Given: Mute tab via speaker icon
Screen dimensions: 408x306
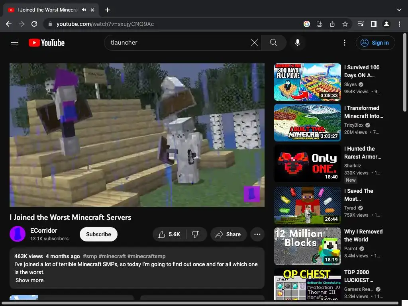Looking at the screenshot, I should coord(84,10).
